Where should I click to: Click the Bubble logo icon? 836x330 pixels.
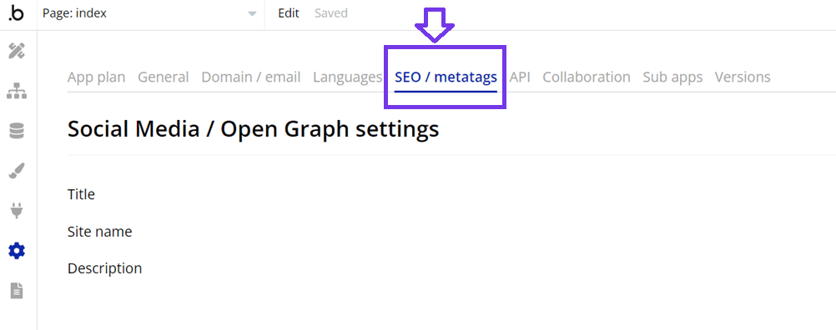(17, 14)
